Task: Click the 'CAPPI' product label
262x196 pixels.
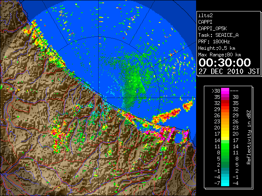Action: click(205, 22)
